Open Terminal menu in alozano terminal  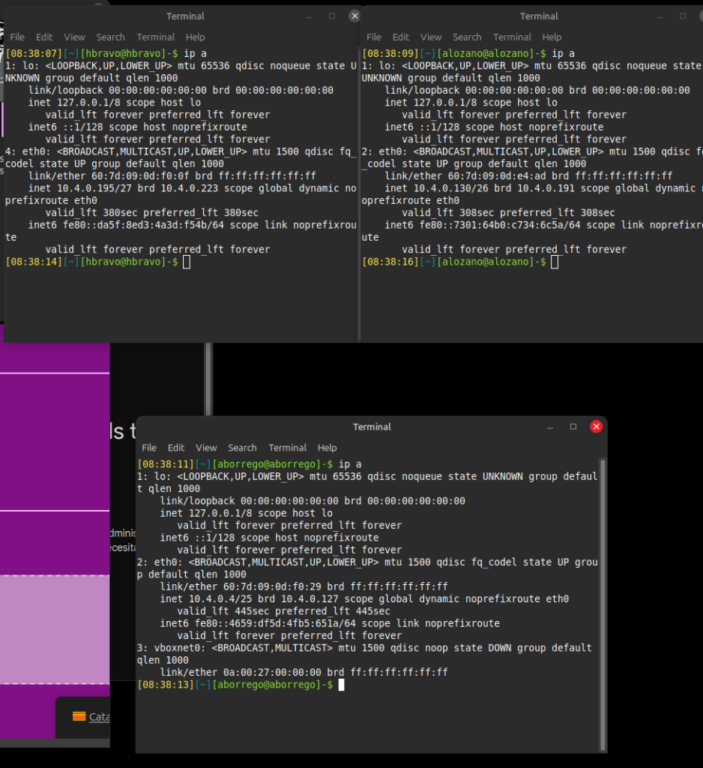coord(512,37)
